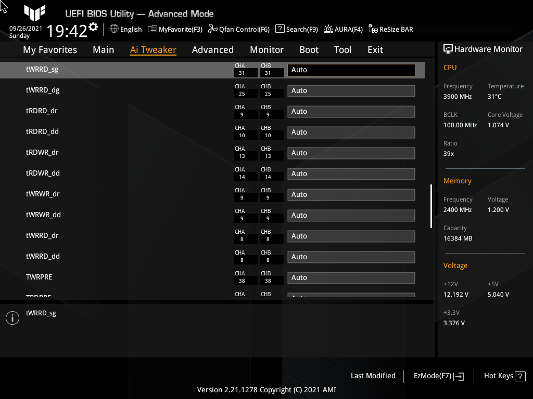Open the tWRWR_dr Auto dropdown
Image resolution: width=533 pixels, height=399 pixels.
coord(351,194)
